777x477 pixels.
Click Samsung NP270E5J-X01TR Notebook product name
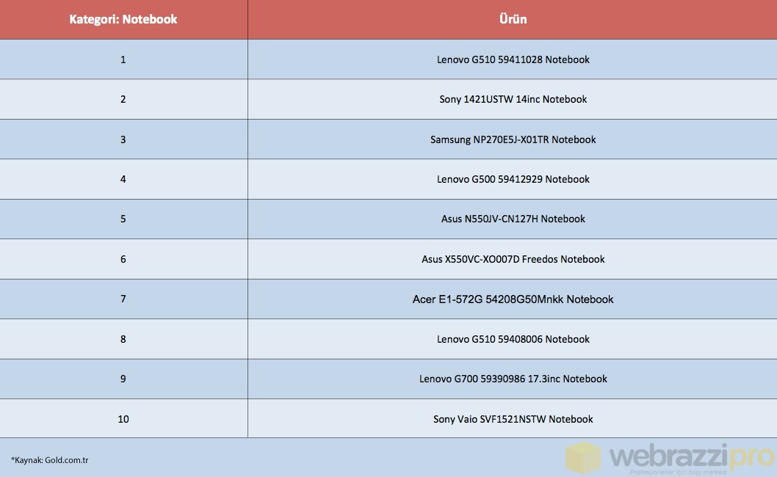[513, 139]
